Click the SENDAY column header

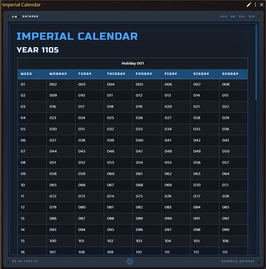(233, 74)
